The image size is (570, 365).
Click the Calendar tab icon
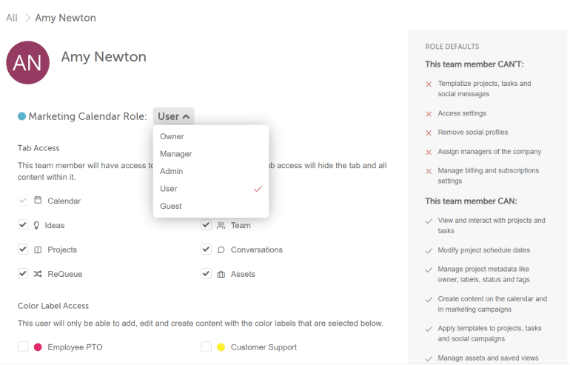click(x=38, y=201)
